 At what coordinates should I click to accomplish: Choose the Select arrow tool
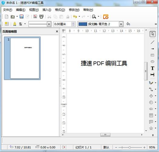[153, 34]
